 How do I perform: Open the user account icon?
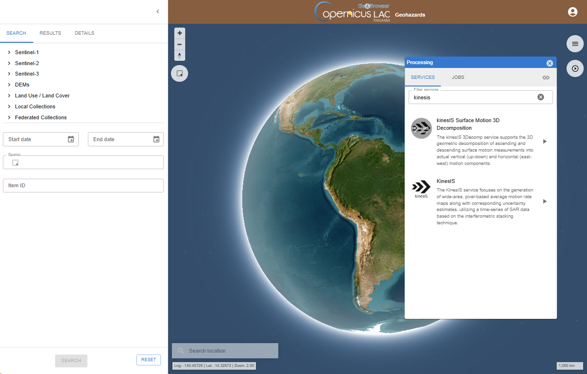click(573, 12)
